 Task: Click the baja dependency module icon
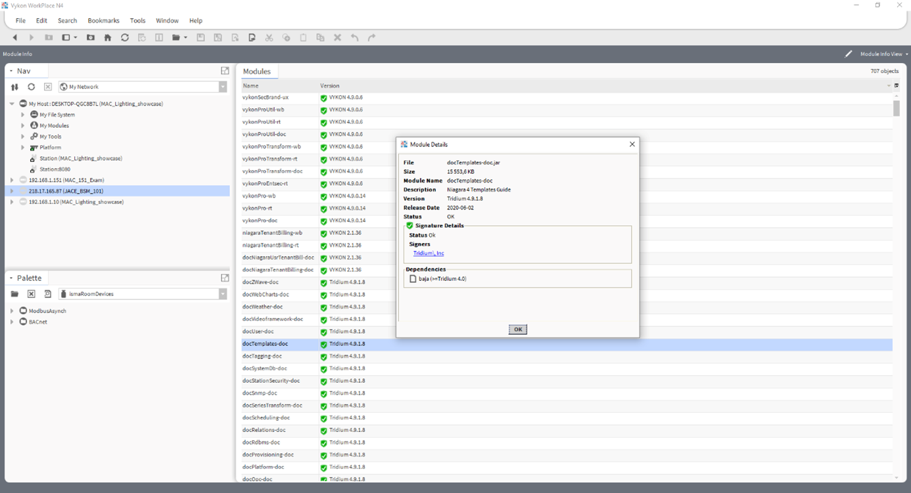pos(413,279)
